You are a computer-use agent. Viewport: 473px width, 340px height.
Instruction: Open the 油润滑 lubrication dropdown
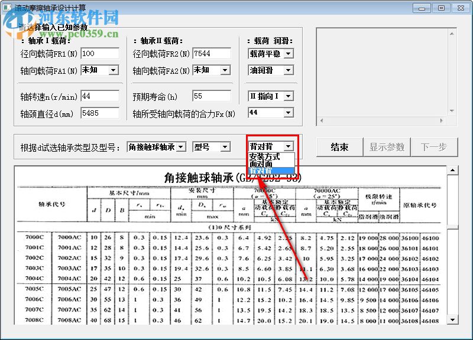(287, 71)
